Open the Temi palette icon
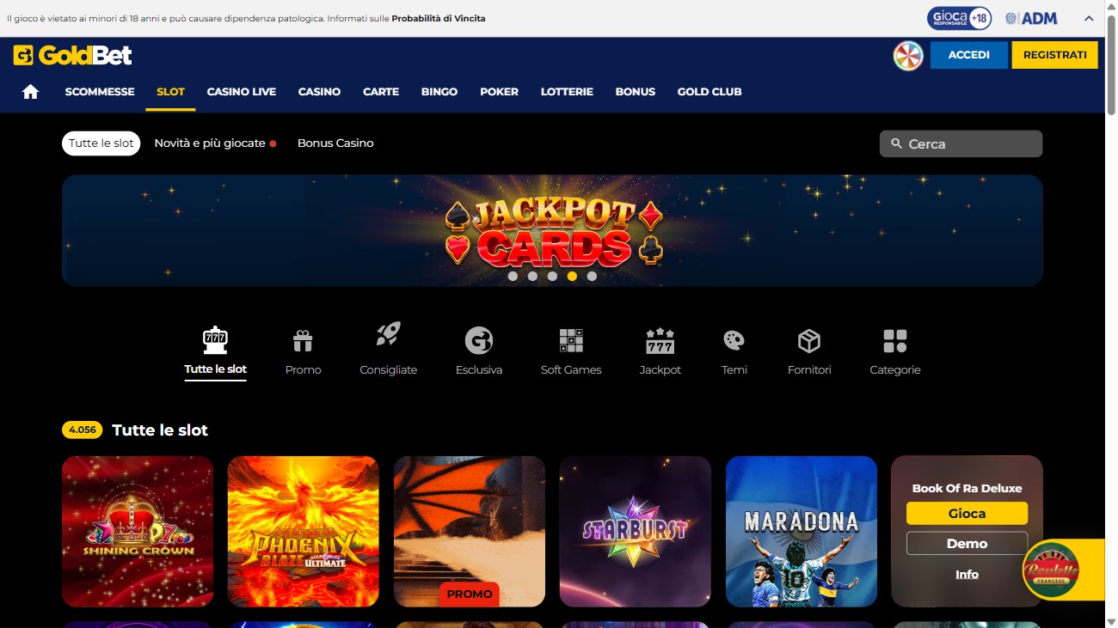 coord(734,341)
